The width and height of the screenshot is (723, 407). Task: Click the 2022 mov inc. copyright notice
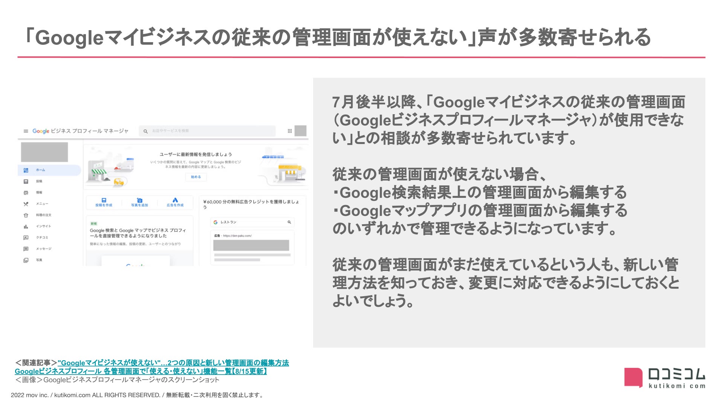[138, 395]
